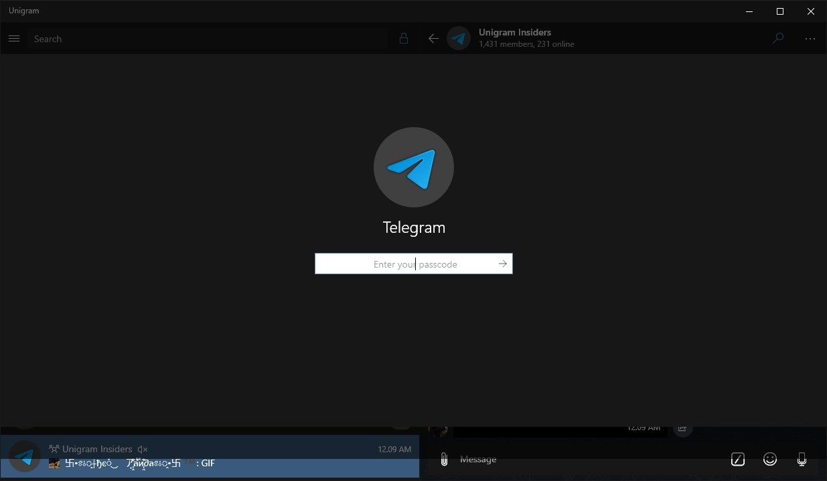The width and height of the screenshot is (827, 481).
Task: Submit the passcode with the arrow button
Action: click(502, 264)
